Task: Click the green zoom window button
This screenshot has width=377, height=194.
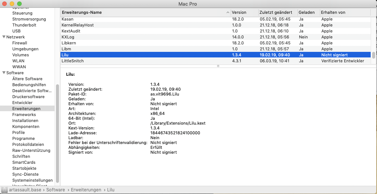Action: tap(19, 4)
